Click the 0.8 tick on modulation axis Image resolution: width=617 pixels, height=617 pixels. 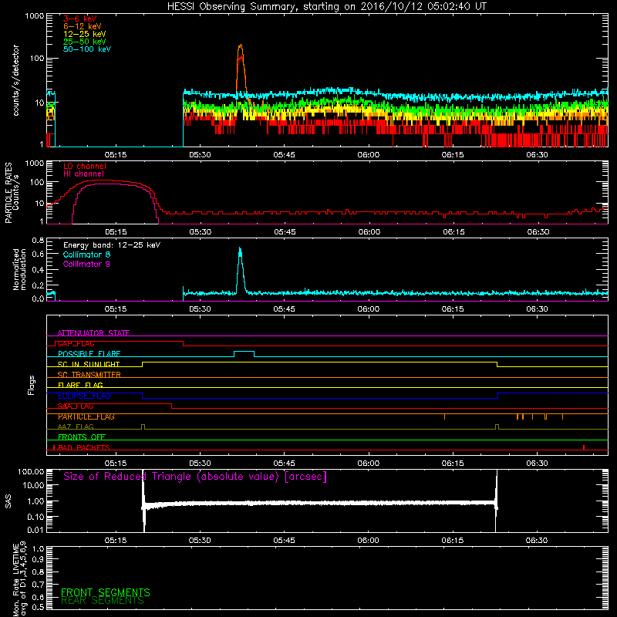(x=38, y=240)
